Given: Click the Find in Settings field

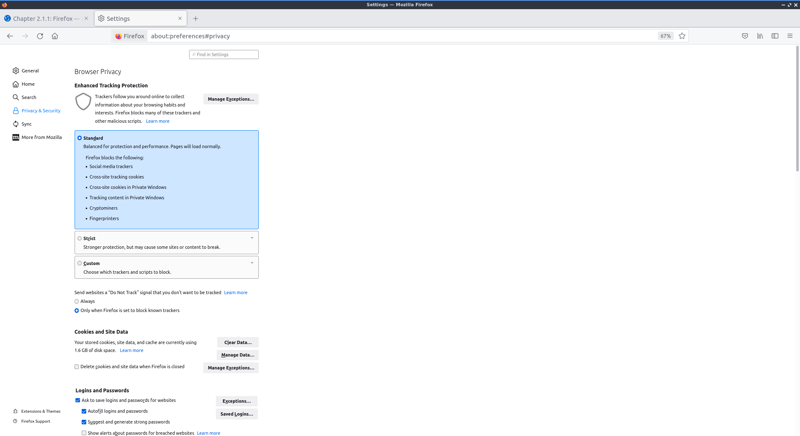Looking at the screenshot, I should [x=224, y=54].
